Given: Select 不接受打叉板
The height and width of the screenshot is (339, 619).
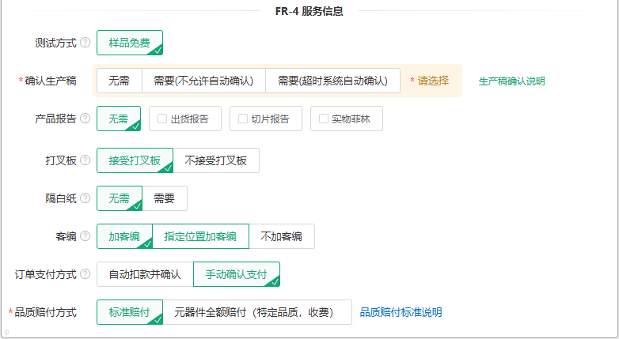Looking at the screenshot, I should 216,160.
